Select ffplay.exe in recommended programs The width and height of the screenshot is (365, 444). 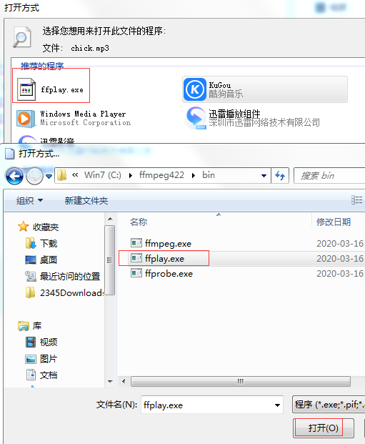(x=51, y=89)
